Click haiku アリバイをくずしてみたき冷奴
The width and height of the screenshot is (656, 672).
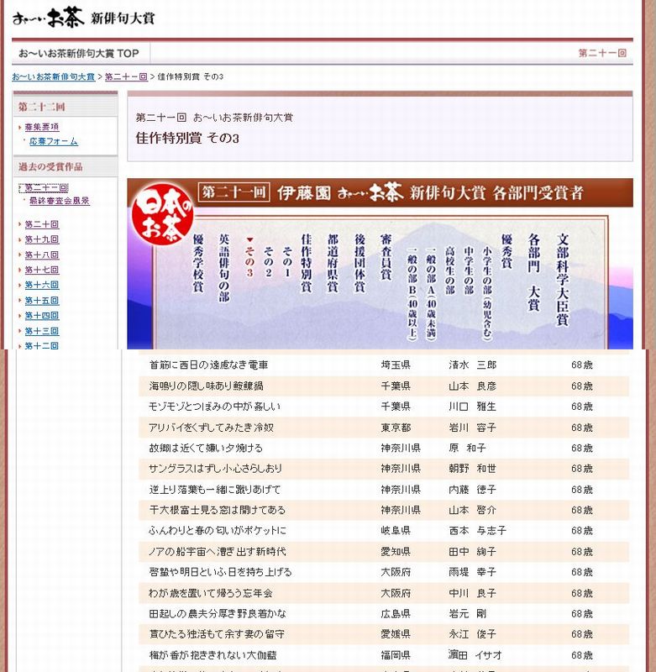[x=211, y=428]
